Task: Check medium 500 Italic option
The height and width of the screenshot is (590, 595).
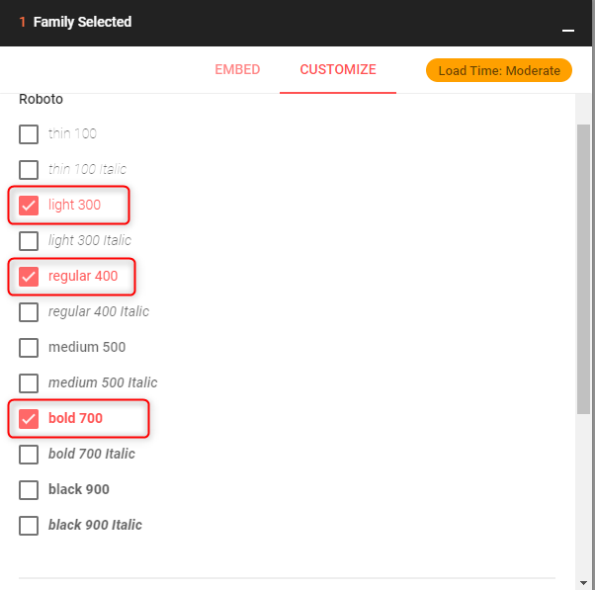Action: pos(29,383)
